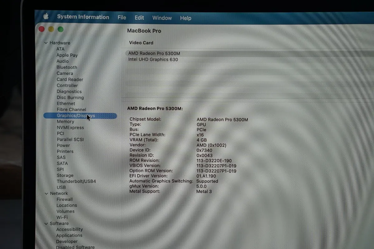The image size is (374, 249).
Task: Select Applications under Software
Action: coord(69,235)
